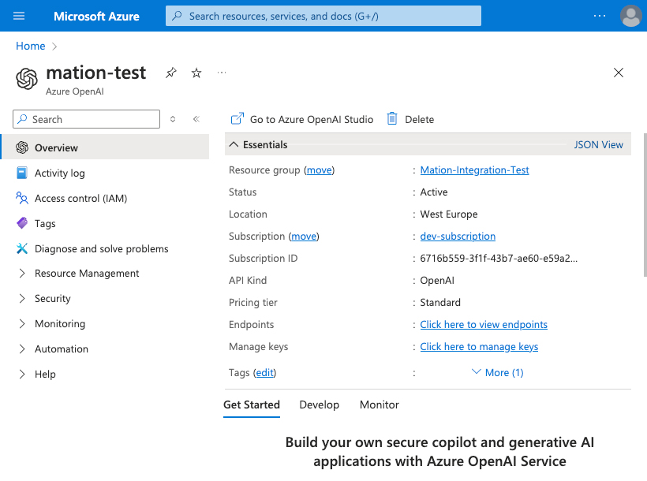Screen dimensions: 647x481
Task: Click Microsoft Azure brand title
Action: tap(96, 16)
